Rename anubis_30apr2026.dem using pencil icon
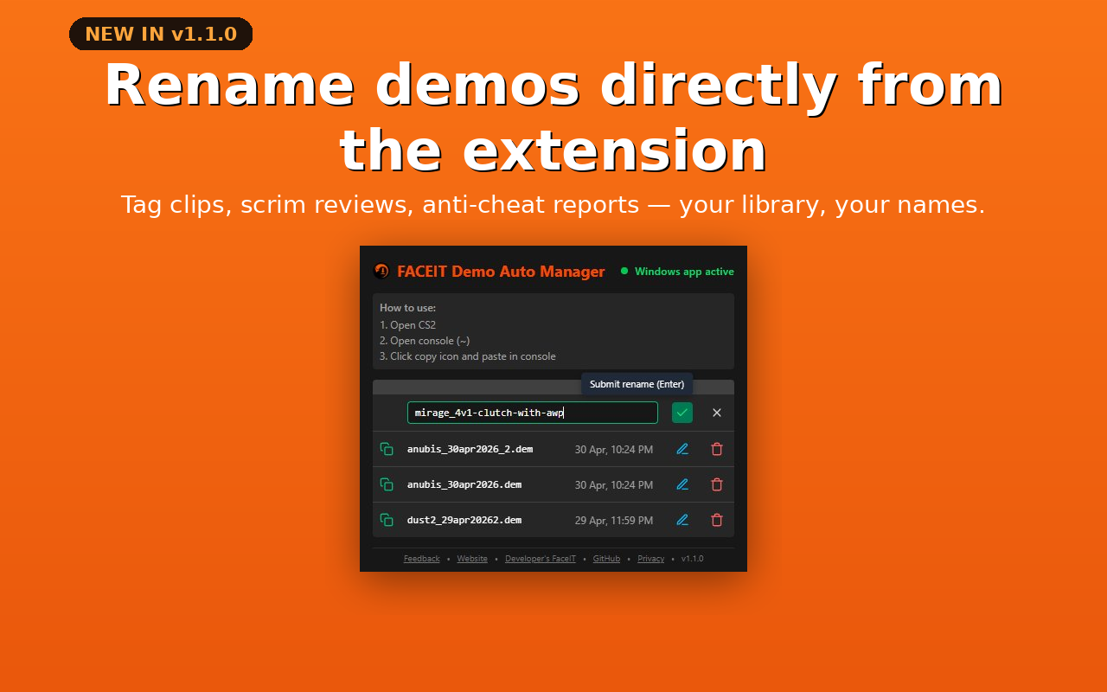Image resolution: width=1107 pixels, height=692 pixels. click(682, 484)
